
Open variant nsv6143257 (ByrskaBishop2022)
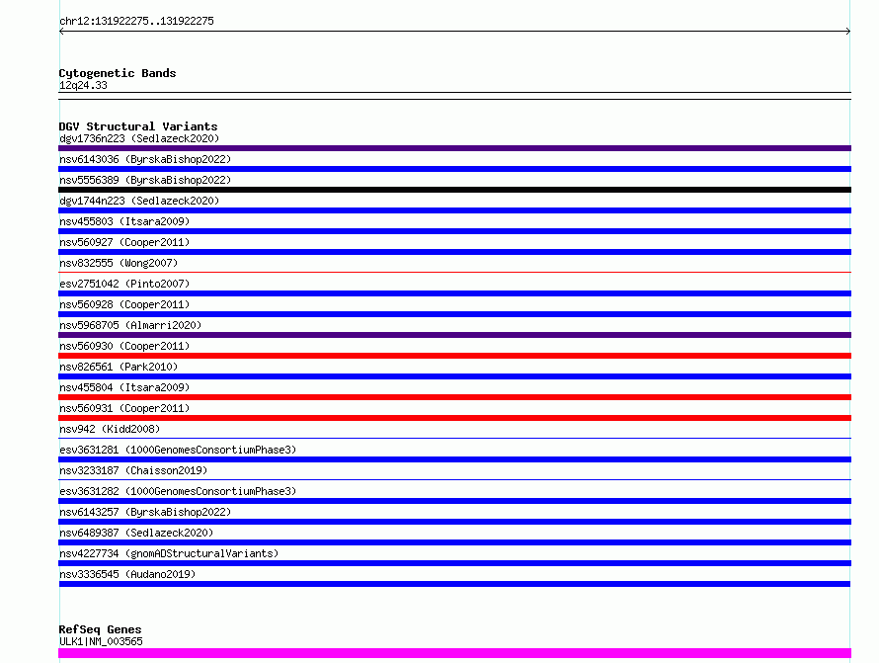coord(145,512)
